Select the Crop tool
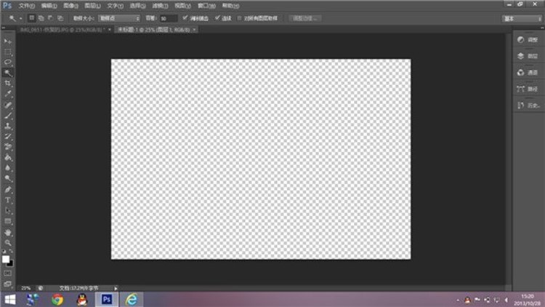The image size is (545, 307). [x=9, y=84]
